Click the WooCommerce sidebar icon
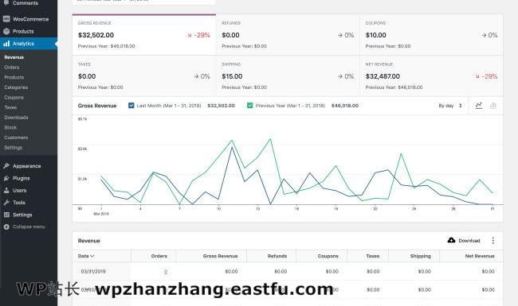Image resolution: width=518 pixels, height=306 pixels. point(6,19)
